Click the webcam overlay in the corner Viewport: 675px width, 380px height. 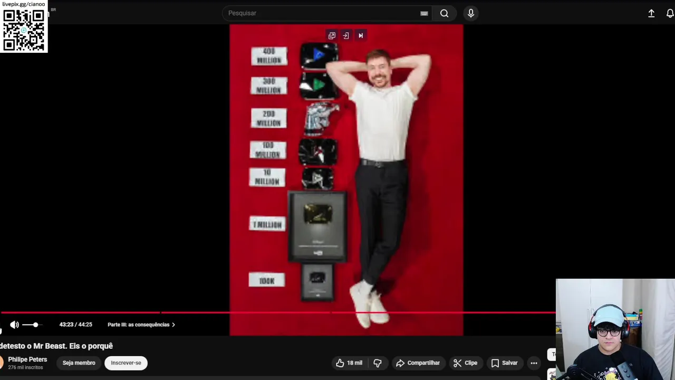click(x=615, y=329)
